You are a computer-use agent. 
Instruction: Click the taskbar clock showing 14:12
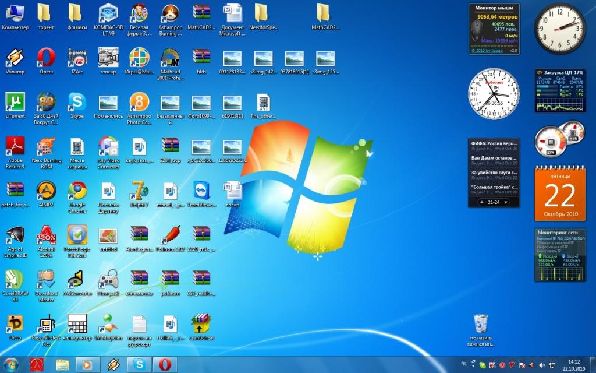574,365
